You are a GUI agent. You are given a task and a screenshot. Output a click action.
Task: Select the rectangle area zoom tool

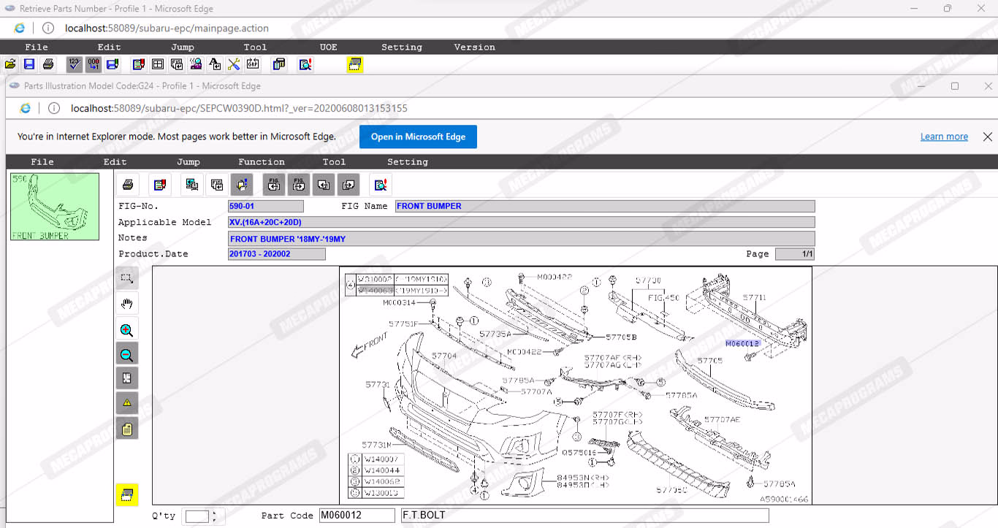pyautogui.click(x=127, y=278)
